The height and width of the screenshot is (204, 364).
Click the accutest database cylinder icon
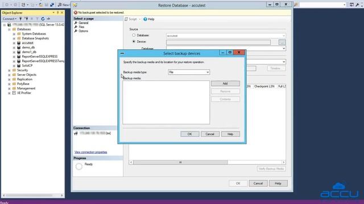coord(19,43)
